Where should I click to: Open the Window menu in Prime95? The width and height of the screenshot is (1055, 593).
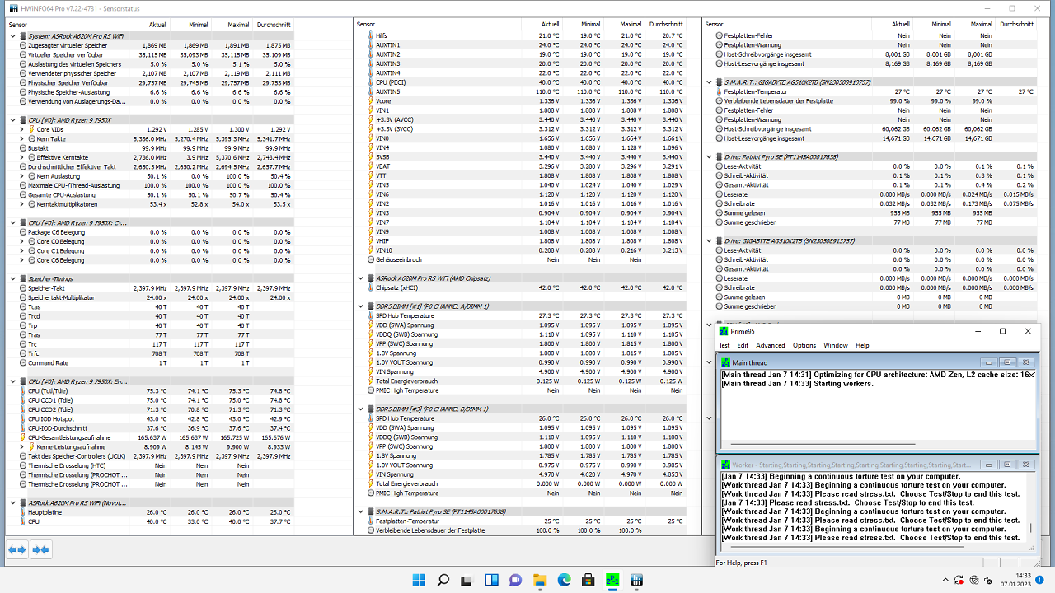[x=835, y=345]
